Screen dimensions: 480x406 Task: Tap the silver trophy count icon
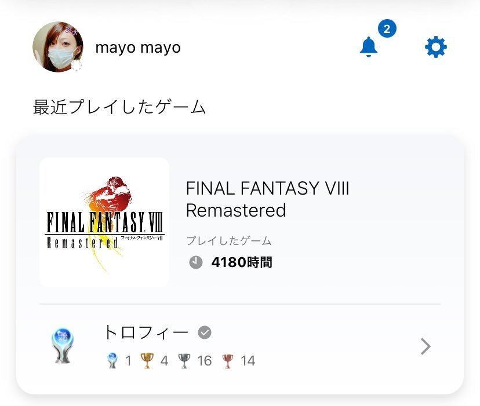[x=184, y=360]
